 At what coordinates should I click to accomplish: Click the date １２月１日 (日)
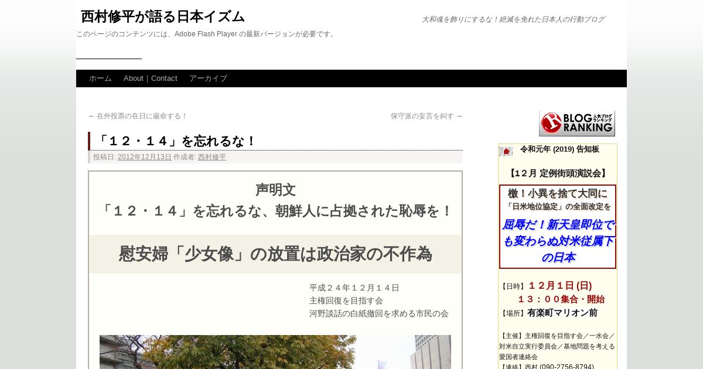pos(560,286)
